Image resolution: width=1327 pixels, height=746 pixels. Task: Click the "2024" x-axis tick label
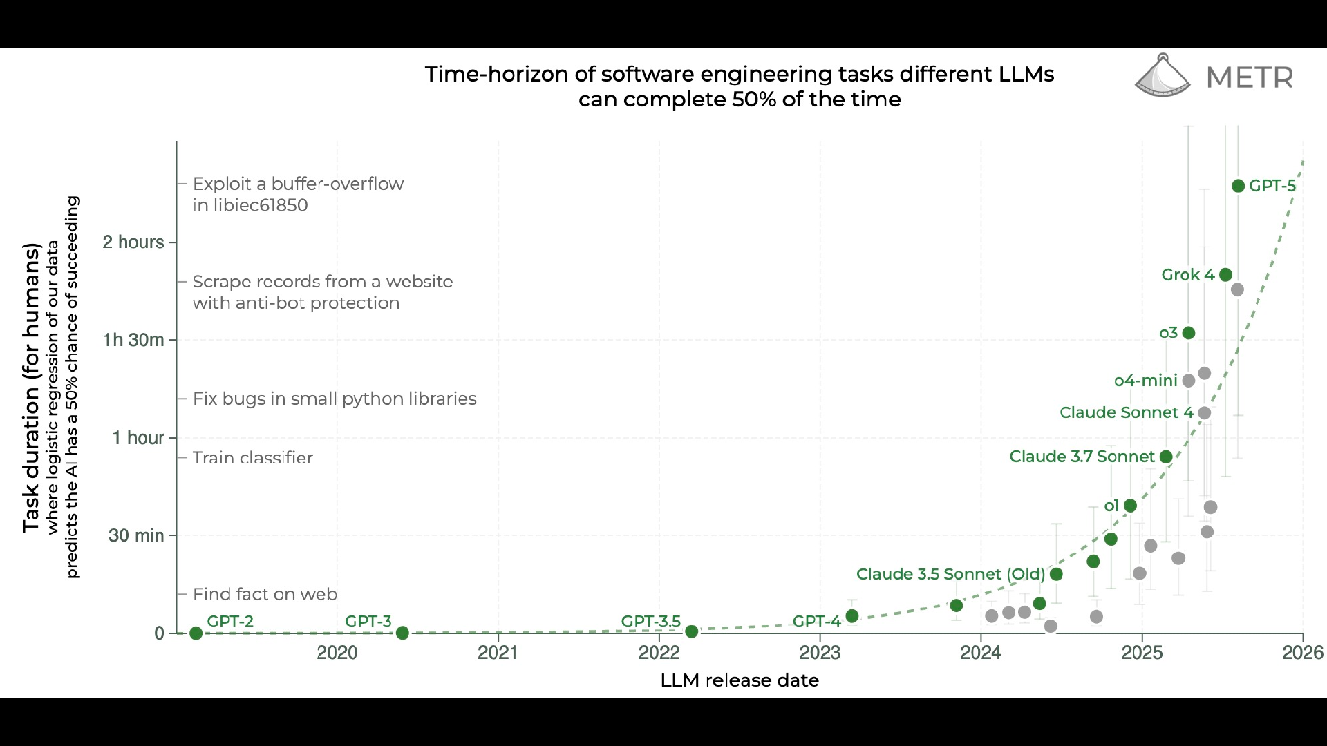coord(981,653)
